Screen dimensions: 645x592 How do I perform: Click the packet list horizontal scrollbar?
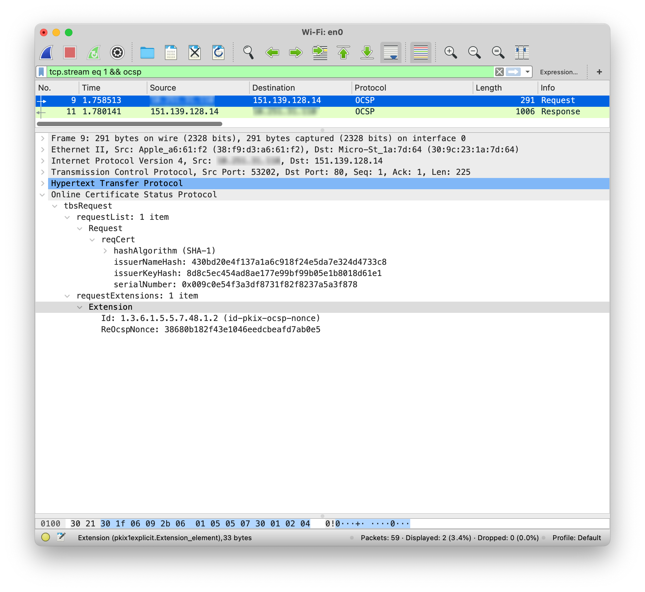[129, 124]
